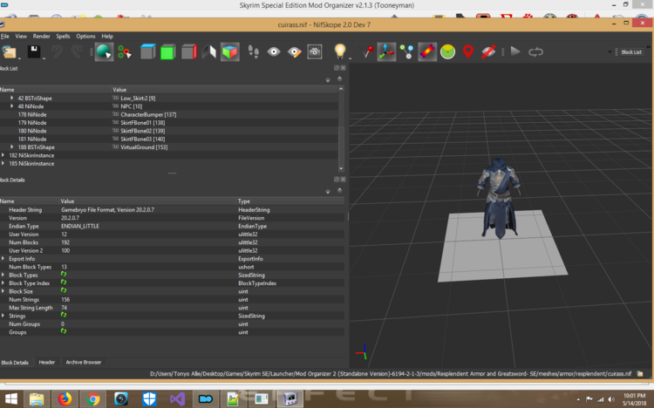
Task: Open the File menu
Action: pyautogui.click(x=5, y=37)
